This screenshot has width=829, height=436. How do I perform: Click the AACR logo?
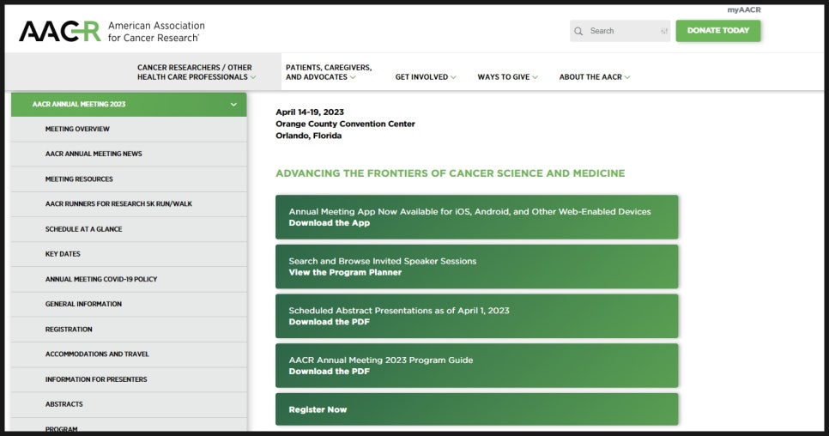pos(112,31)
